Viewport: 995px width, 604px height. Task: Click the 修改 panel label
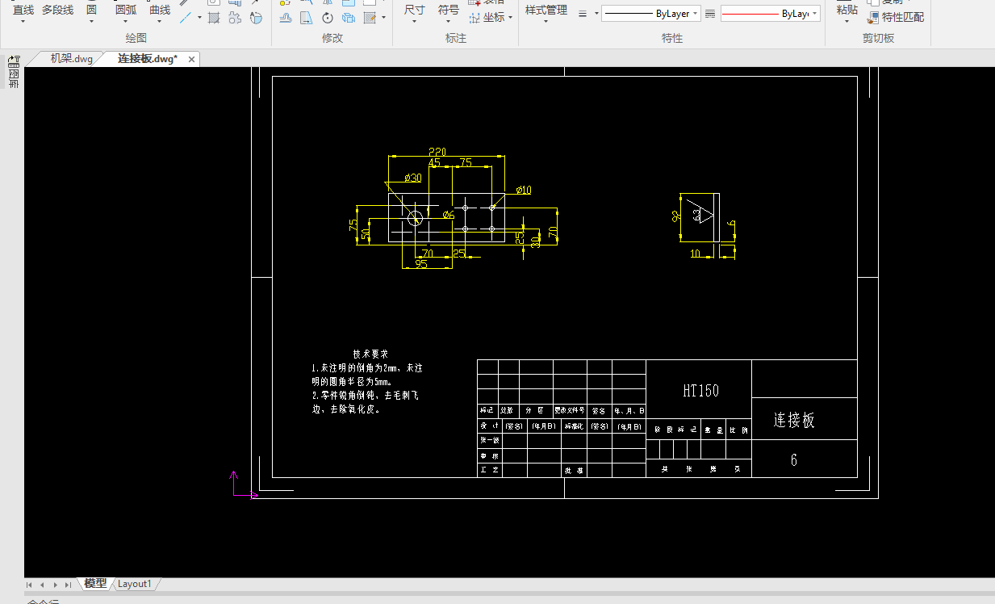click(x=332, y=38)
